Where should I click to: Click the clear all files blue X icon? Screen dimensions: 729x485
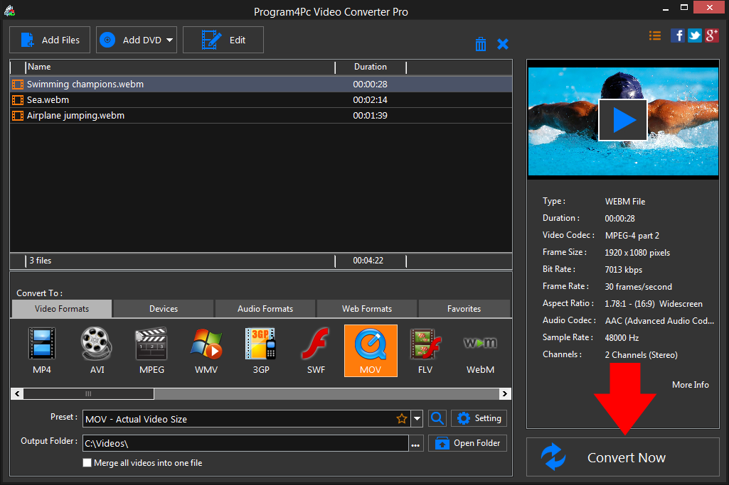coord(503,43)
